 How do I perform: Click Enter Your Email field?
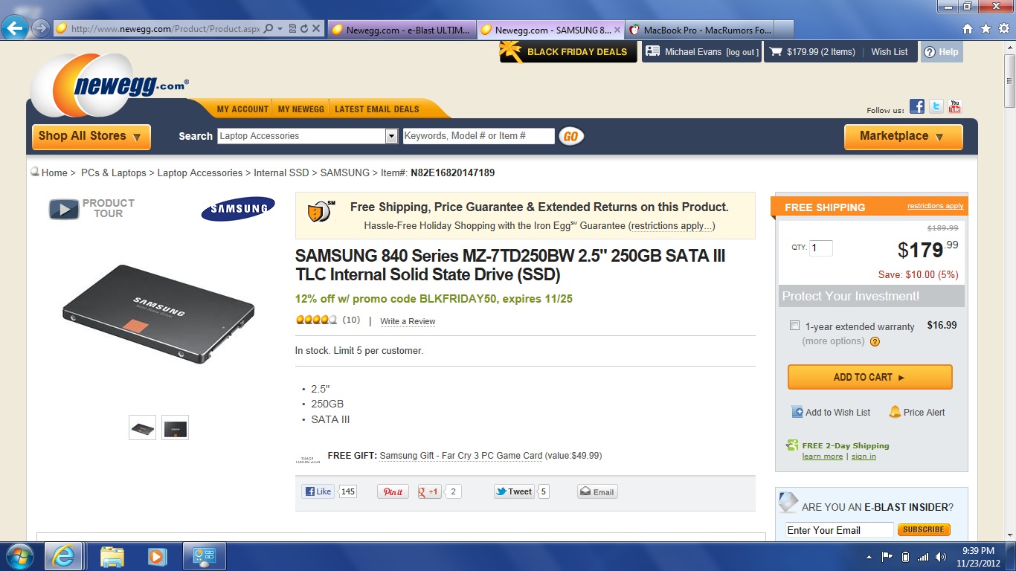(840, 530)
